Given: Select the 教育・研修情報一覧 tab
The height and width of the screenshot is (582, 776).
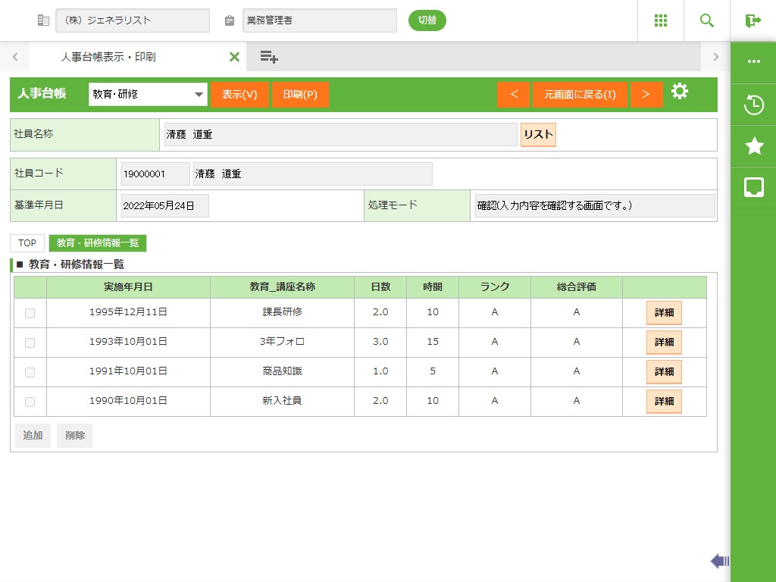Looking at the screenshot, I should tap(97, 243).
